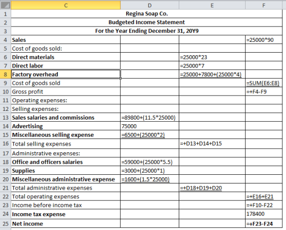286x230 pixels.
Task: Select 'Sales salaries and commissions' cell
Action: pos(66,118)
